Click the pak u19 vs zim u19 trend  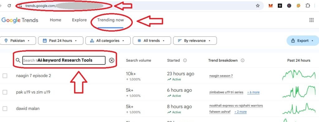coord(33,92)
